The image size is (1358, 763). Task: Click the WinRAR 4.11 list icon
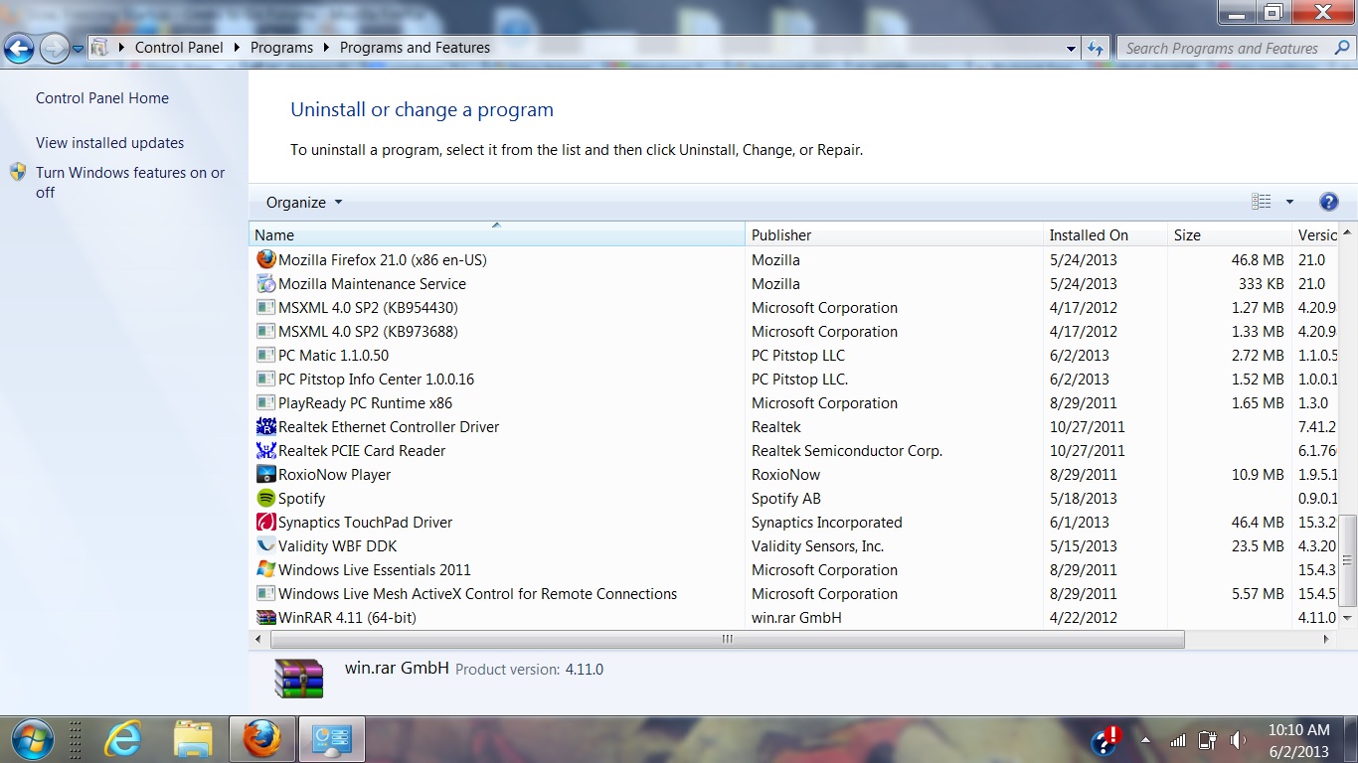(x=265, y=617)
